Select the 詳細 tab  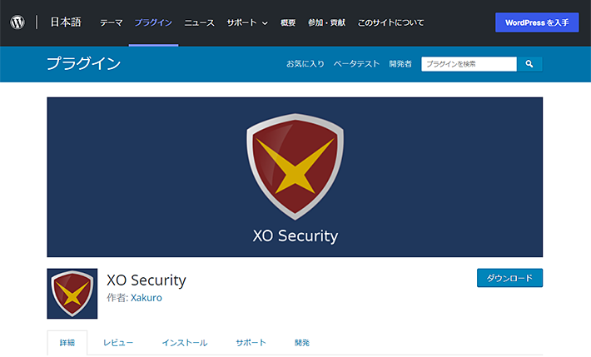tap(67, 343)
